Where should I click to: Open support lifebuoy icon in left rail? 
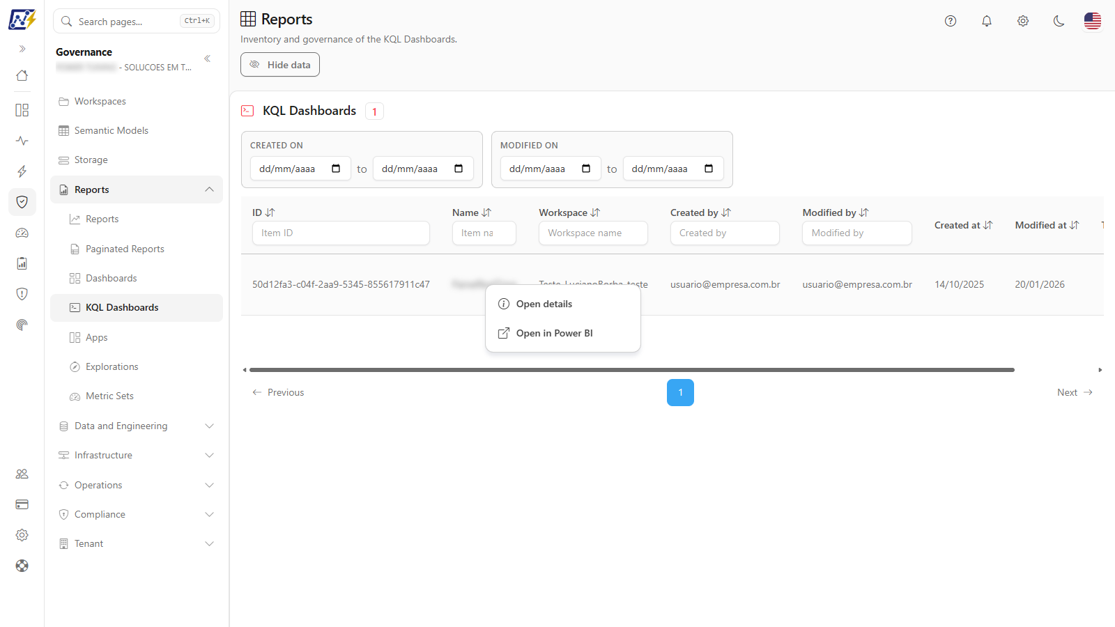pos(22,566)
